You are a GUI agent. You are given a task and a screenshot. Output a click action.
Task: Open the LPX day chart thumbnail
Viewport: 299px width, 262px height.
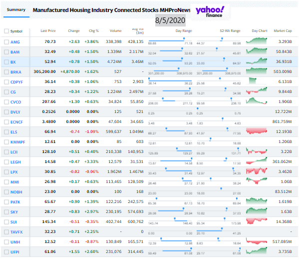click(257, 171)
